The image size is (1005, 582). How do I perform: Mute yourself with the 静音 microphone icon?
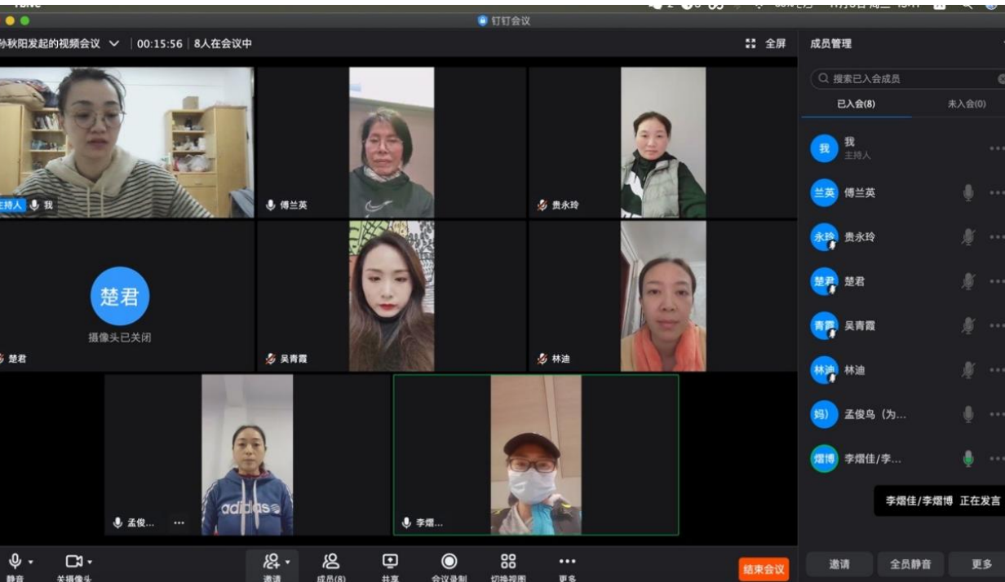(x=15, y=562)
